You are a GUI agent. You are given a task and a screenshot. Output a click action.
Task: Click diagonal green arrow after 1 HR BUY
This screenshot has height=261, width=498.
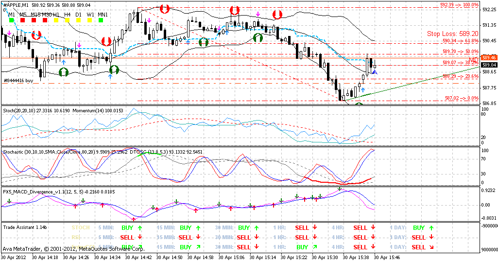pos(315,247)
